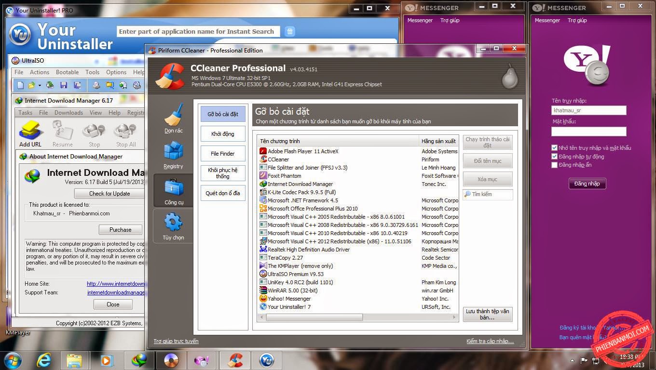Image resolution: width=656 pixels, height=370 pixels.
Task: Disable Đăng nhập tự động
Action: [x=554, y=156]
